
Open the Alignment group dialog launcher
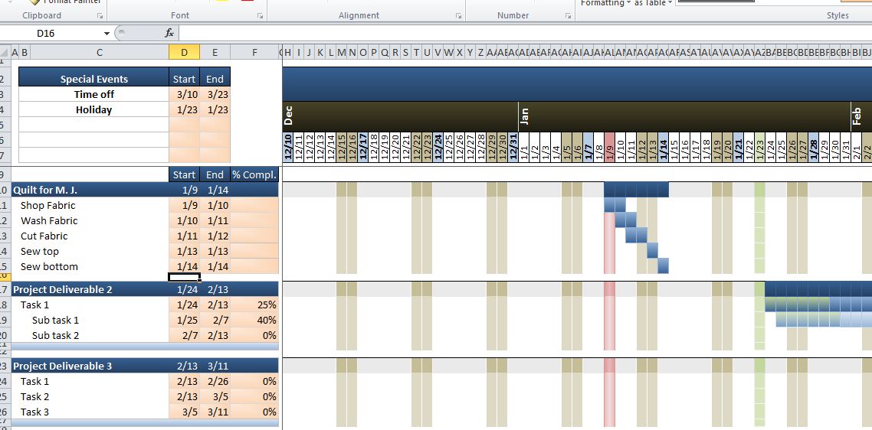click(459, 16)
